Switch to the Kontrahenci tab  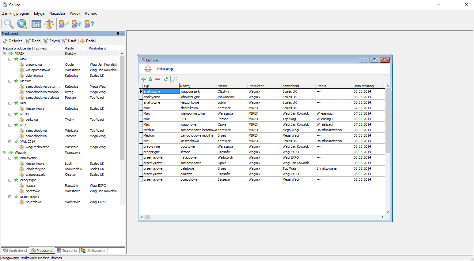click(x=15, y=251)
